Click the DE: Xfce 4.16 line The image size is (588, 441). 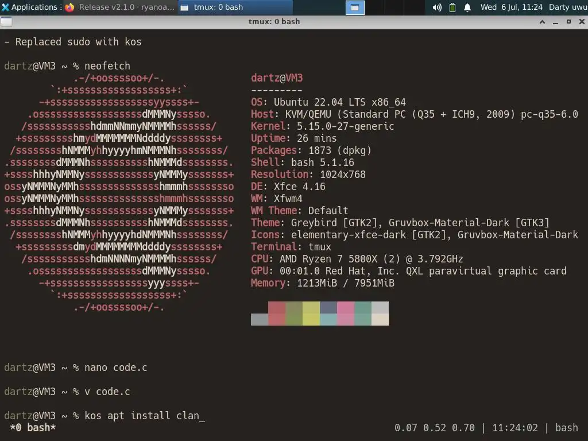[288, 187]
